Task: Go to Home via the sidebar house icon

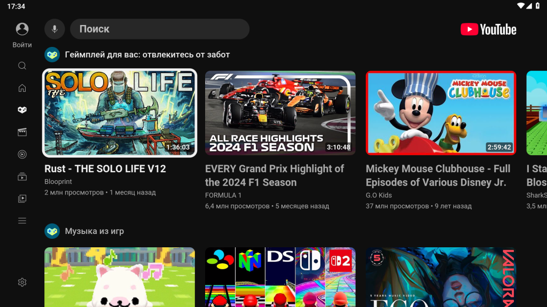Action: click(x=22, y=88)
